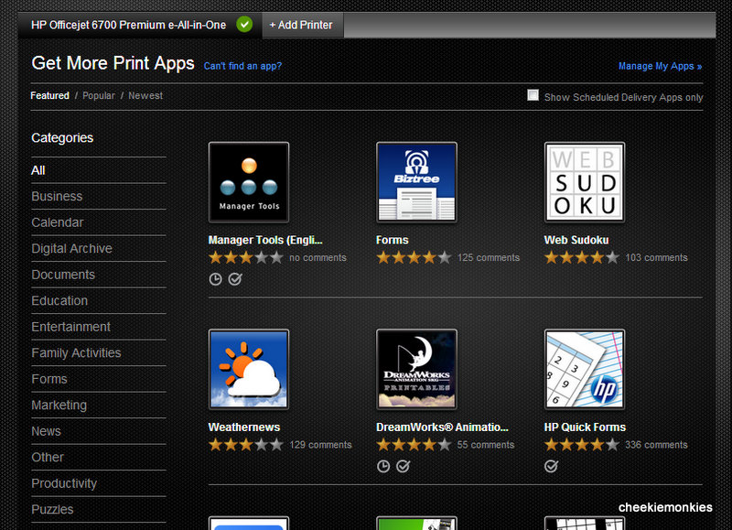The height and width of the screenshot is (530, 732).
Task: Open the Manager Tools (Engli... title link
Action: click(x=265, y=240)
